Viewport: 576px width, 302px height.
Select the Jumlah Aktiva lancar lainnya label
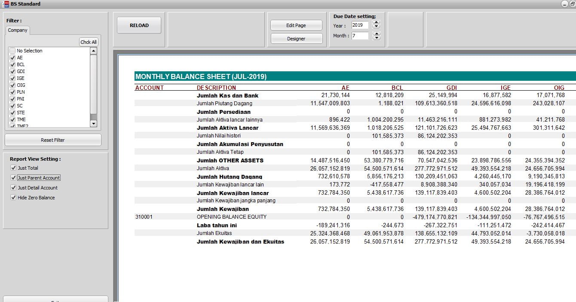tap(230, 120)
